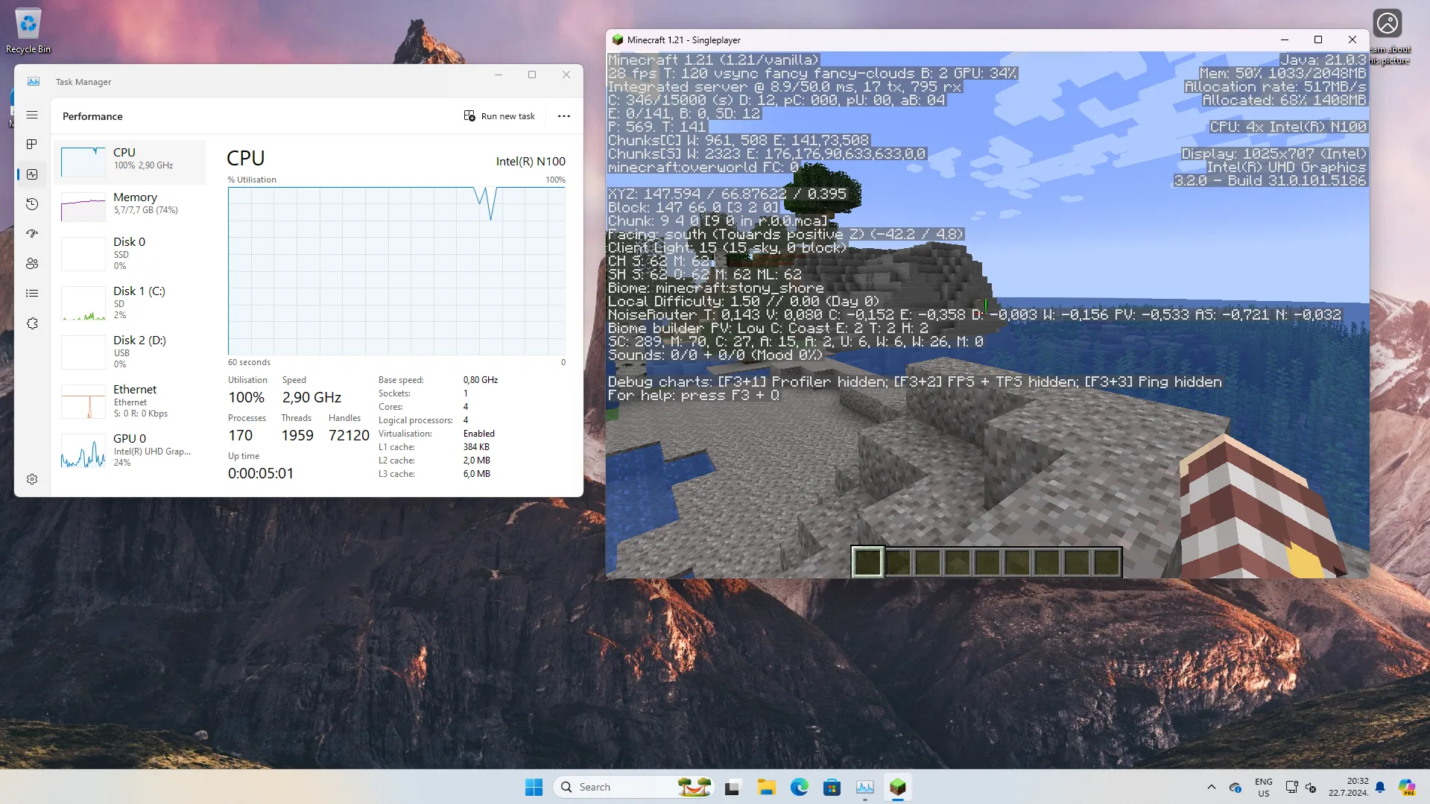This screenshot has width=1430, height=804.
Task: Click the CPU mini graph thumbnail
Action: tap(83, 162)
